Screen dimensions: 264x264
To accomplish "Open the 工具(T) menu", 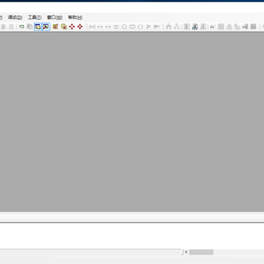I will pos(34,18).
